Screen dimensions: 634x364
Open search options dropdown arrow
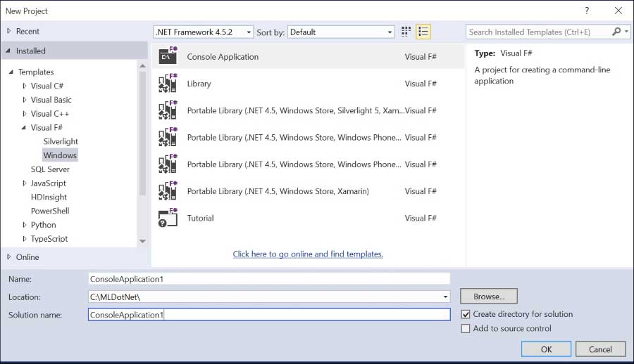(626, 32)
